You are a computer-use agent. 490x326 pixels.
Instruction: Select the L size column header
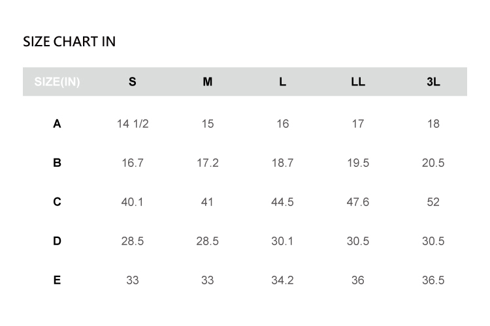pyautogui.click(x=282, y=82)
